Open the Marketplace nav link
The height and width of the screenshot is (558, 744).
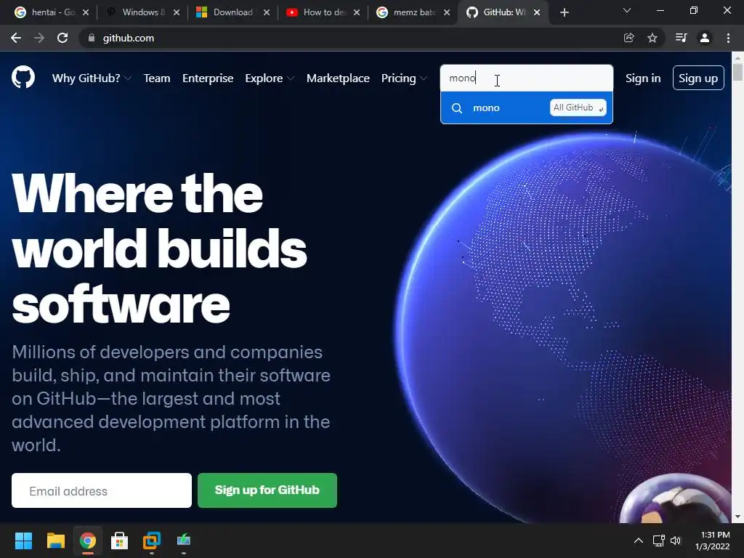(x=338, y=78)
